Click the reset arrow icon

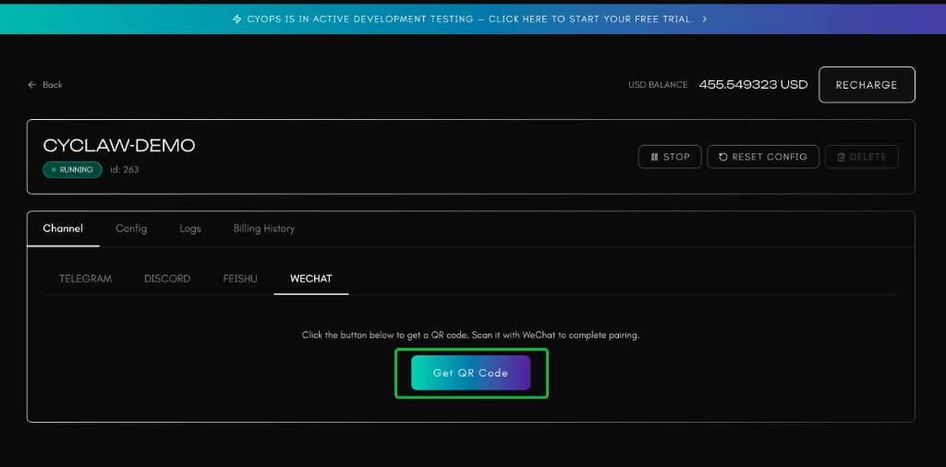coord(722,157)
